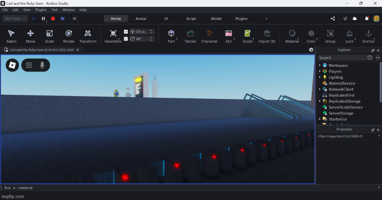Expand the StarterGui node
Screen dimensions: 382x200
tap(320, 119)
